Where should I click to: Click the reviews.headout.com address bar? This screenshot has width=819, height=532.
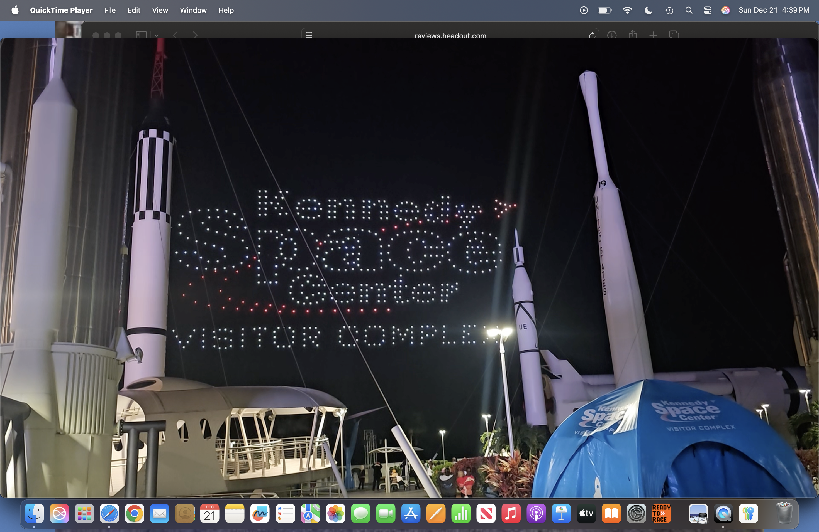coord(450,35)
